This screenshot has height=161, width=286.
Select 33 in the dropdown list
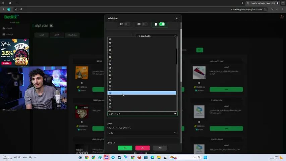(142, 97)
